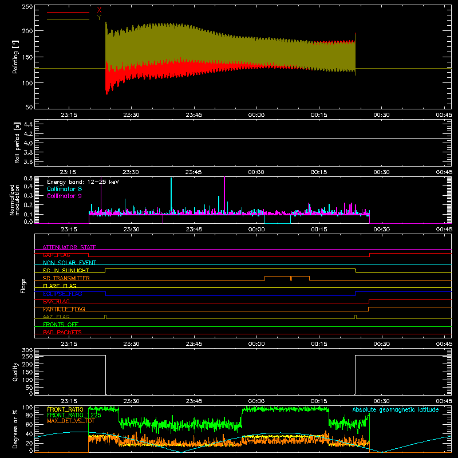Click the 'Collimator 9' legend label
This screenshot has width=458, height=458.
64,196
